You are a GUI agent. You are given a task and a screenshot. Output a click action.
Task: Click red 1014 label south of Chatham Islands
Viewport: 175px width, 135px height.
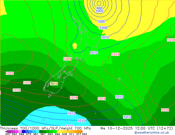(102, 99)
